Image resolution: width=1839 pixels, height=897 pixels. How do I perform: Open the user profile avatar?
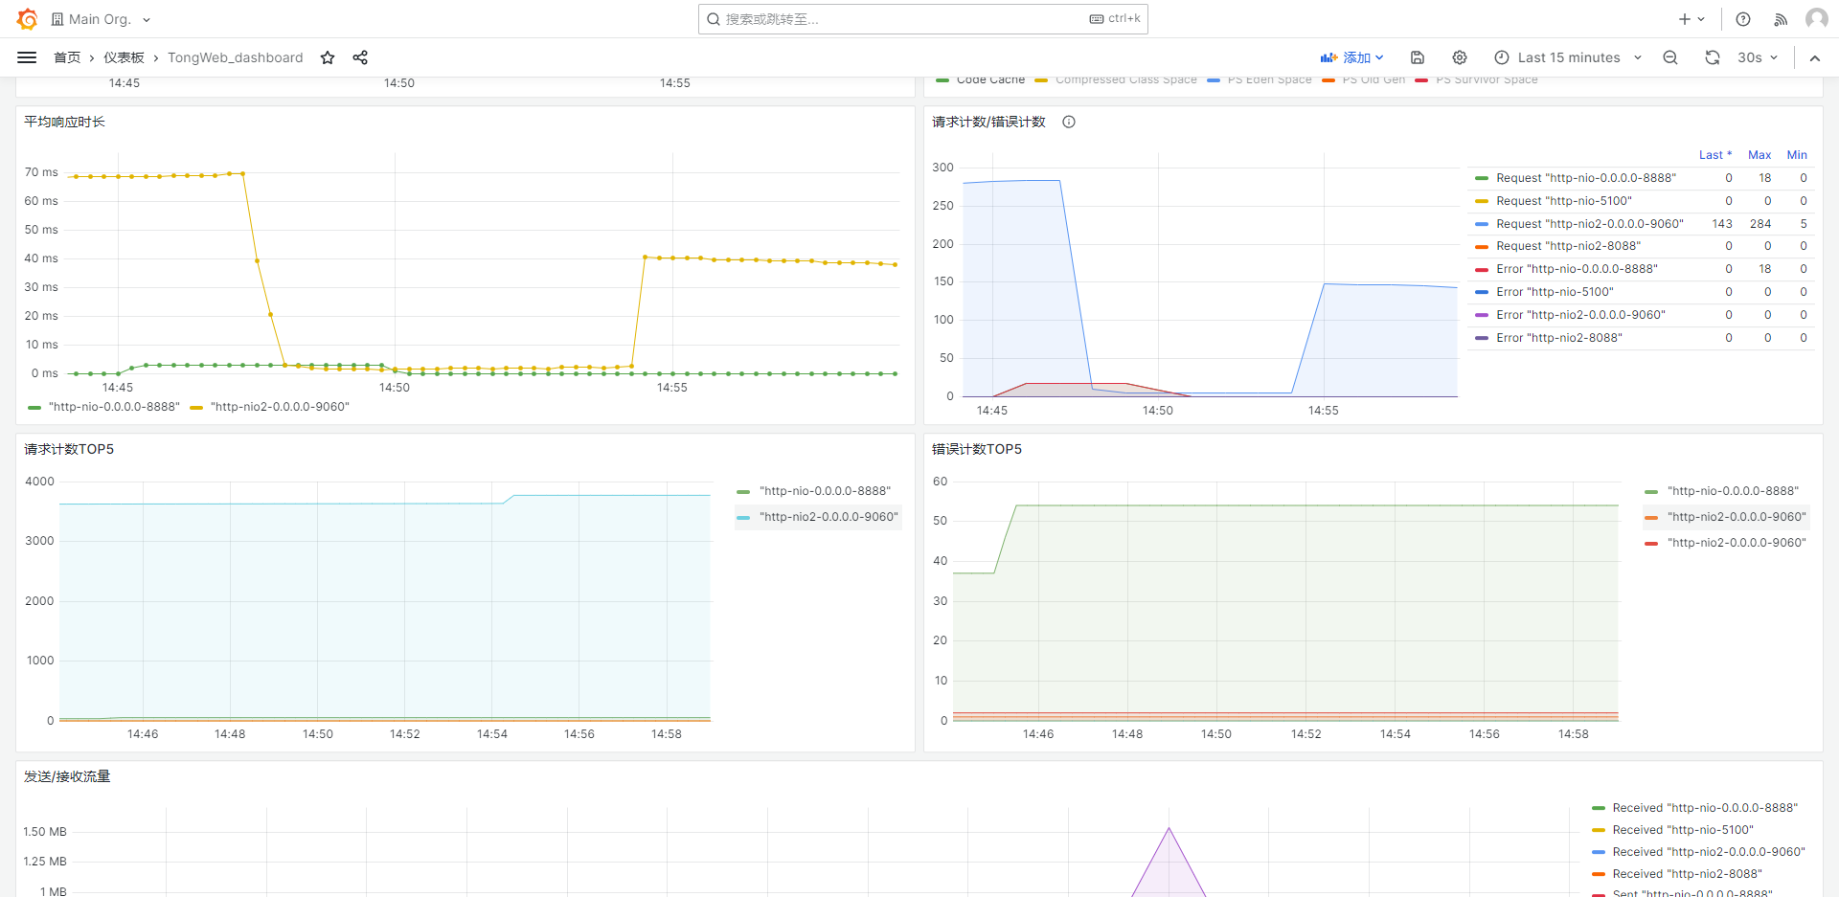pyautogui.click(x=1816, y=19)
